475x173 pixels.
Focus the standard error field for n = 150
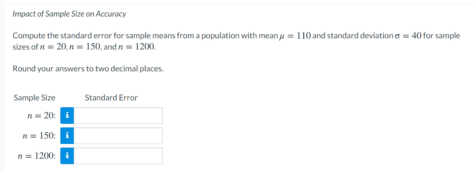[x=118, y=135]
